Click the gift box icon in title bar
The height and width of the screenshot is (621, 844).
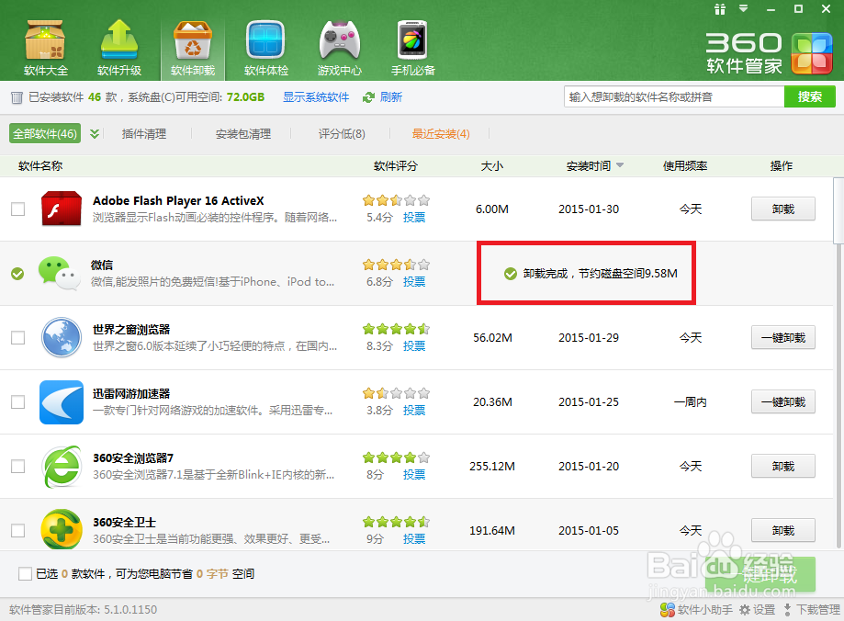[x=720, y=8]
